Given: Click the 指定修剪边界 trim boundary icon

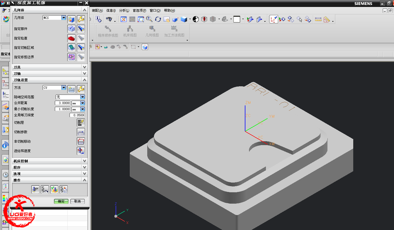Looking at the screenshot, I should coord(72,57).
